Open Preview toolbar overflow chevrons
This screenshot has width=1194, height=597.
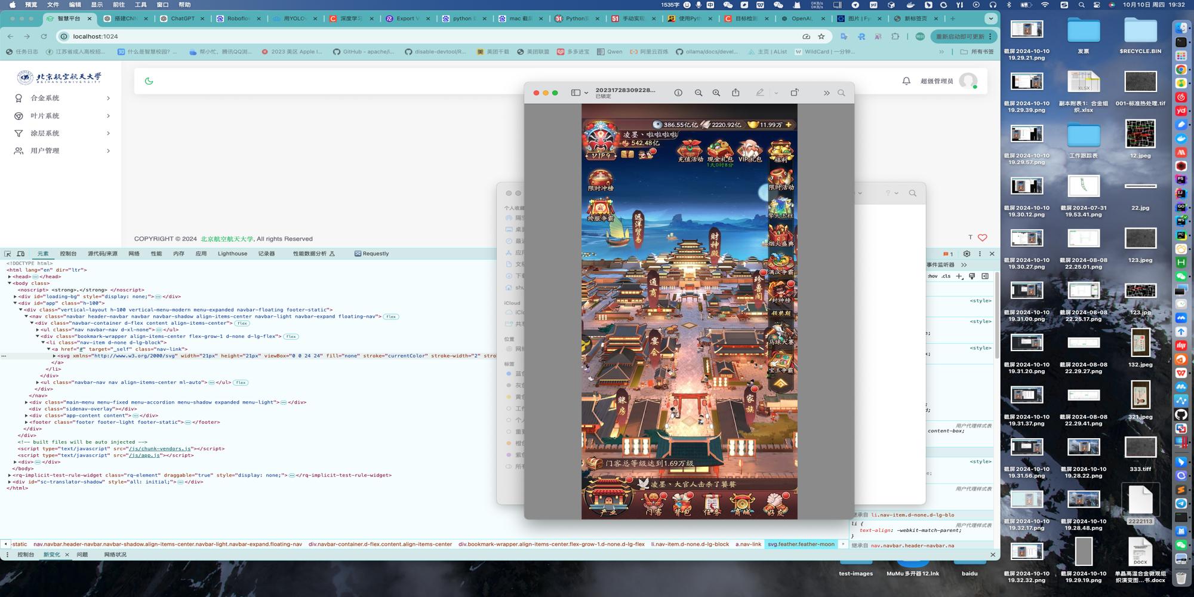(x=826, y=93)
